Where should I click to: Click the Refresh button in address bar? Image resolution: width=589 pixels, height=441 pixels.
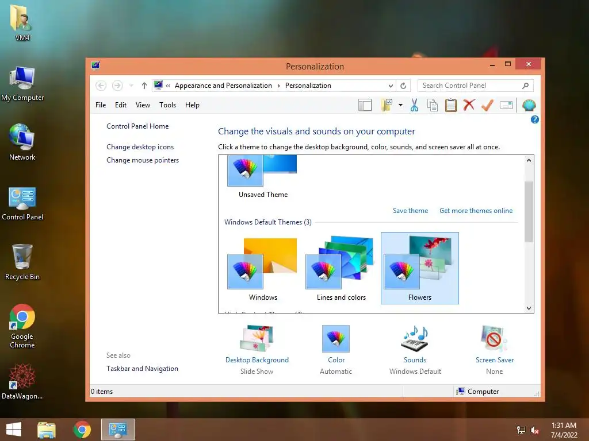point(403,86)
